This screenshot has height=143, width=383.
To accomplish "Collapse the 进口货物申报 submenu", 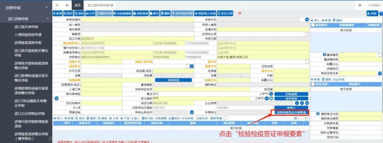I will [46, 18].
